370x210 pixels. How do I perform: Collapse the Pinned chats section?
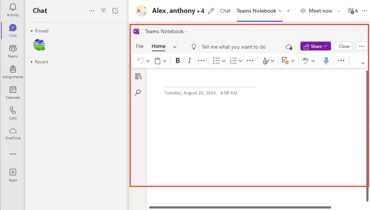coord(32,31)
